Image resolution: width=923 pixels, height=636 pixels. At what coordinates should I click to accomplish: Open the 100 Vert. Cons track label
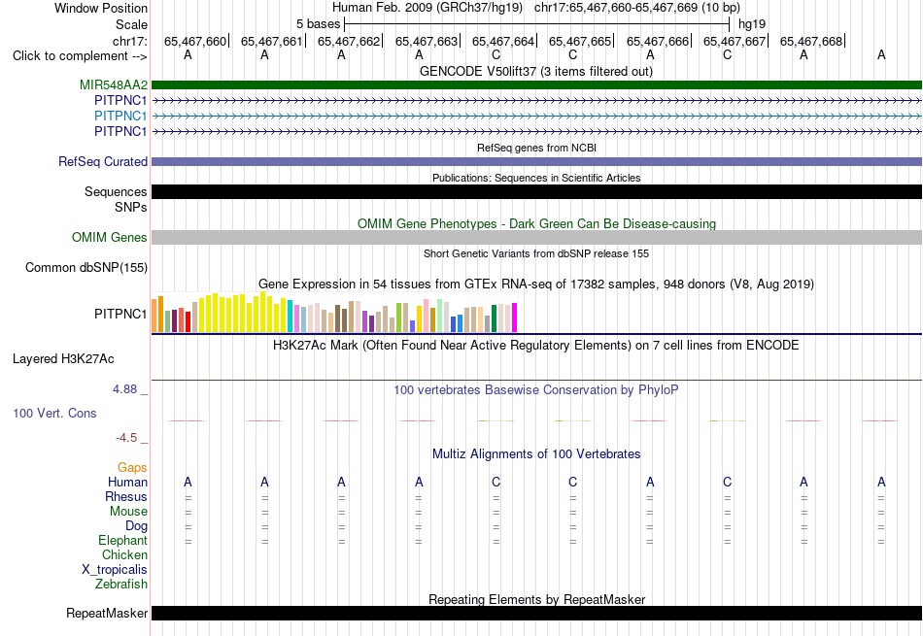pos(54,413)
